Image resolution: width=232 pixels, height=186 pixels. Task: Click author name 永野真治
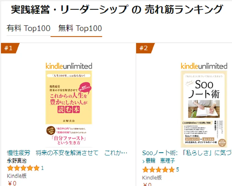click(17, 161)
